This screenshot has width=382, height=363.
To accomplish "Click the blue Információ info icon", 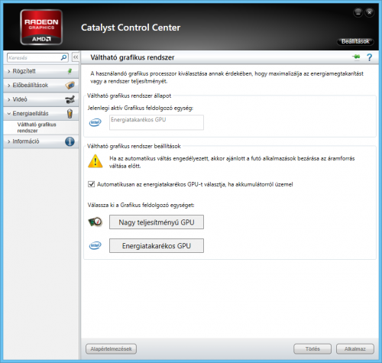I will 70,141.
